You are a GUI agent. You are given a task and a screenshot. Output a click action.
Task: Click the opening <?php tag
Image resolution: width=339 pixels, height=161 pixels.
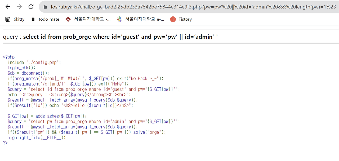tap(9, 57)
